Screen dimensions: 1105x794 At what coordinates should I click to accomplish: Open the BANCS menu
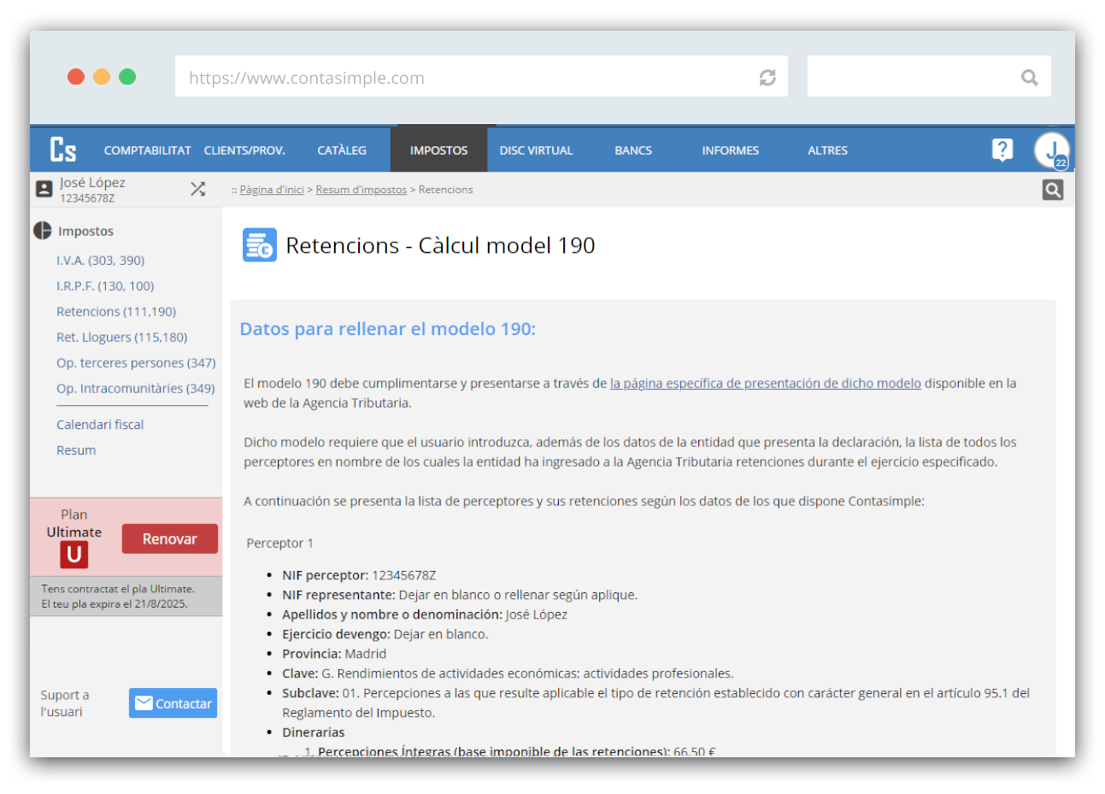coord(633,150)
